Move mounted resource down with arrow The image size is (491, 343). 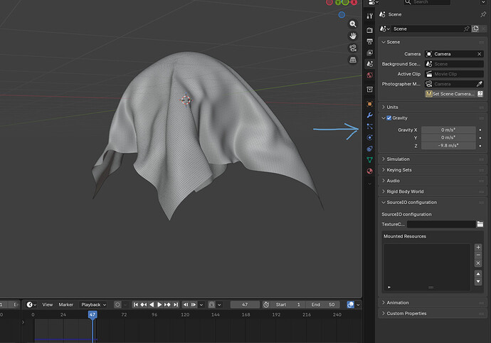click(478, 282)
